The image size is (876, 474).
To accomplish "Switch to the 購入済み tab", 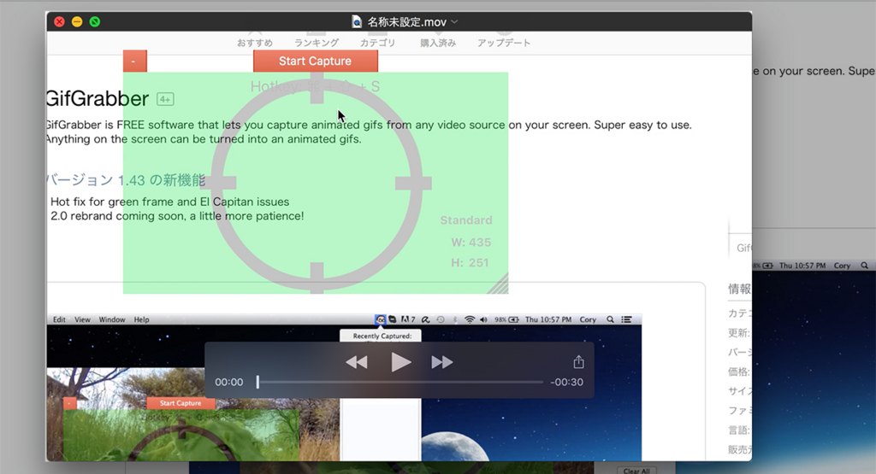I will click(x=438, y=43).
